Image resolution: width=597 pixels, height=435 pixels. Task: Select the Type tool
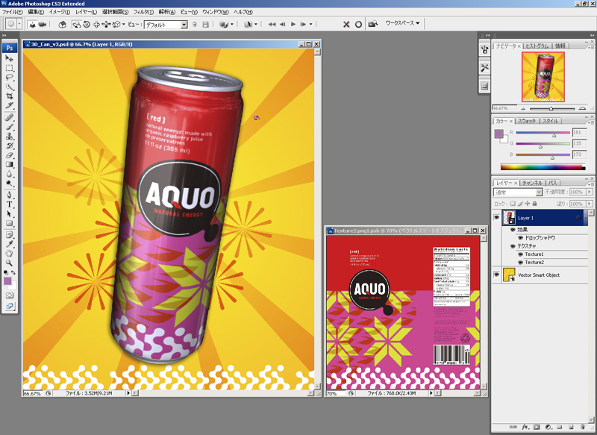point(10,204)
